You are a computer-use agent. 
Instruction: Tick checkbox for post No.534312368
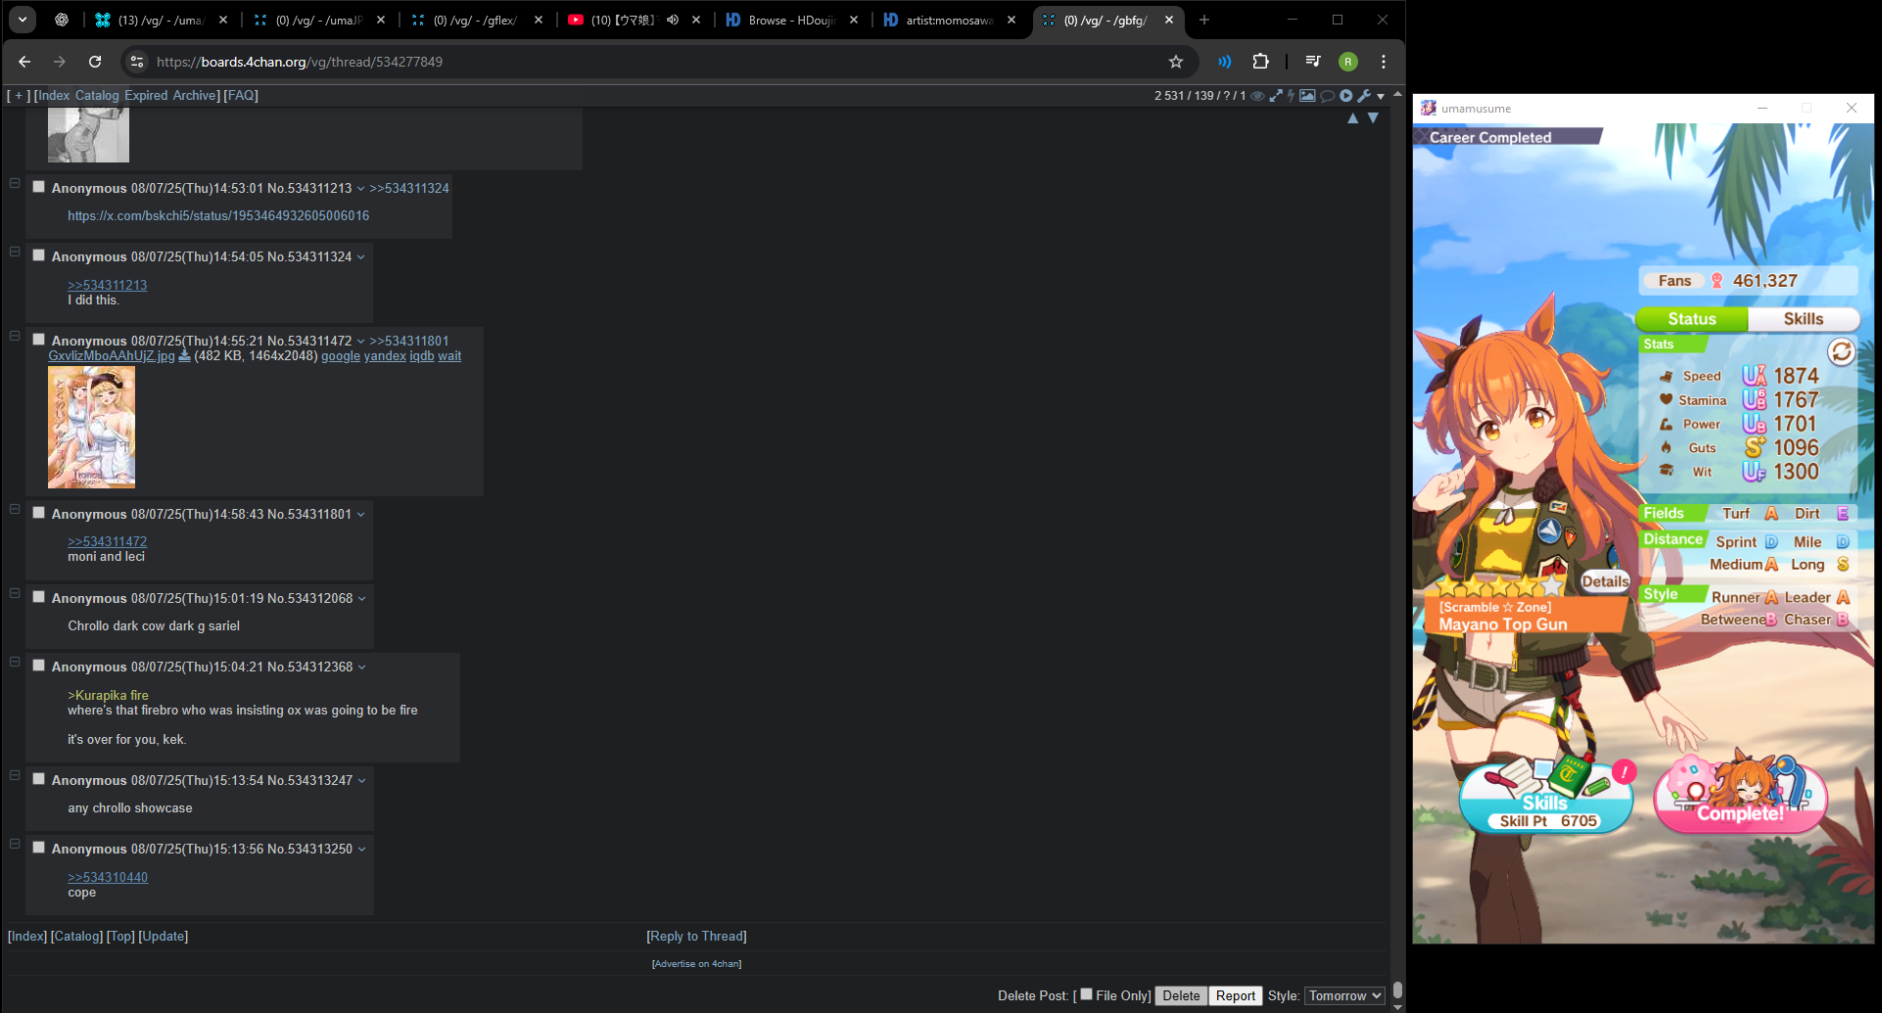click(x=39, y=666)
